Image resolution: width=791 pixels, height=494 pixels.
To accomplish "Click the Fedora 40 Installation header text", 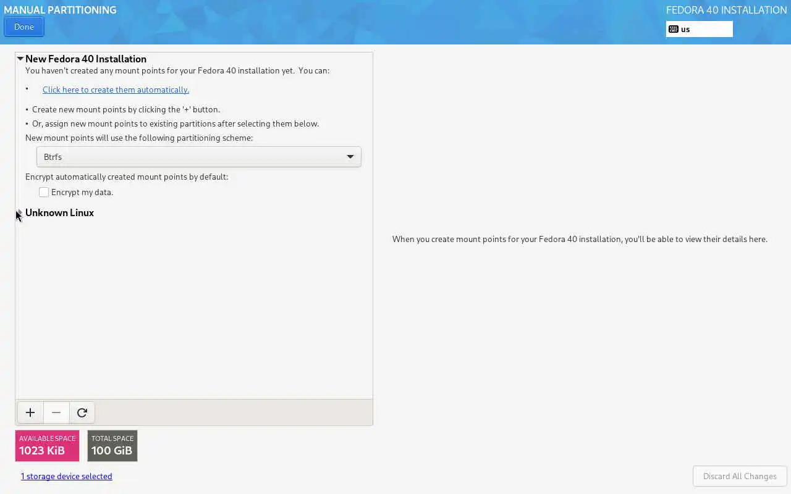I will click(727, 10).
